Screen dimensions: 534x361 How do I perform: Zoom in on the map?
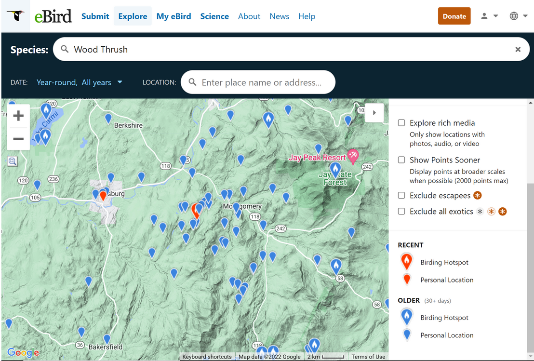18,116
